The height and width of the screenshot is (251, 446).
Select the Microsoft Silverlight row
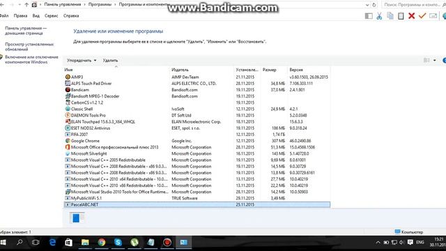pyautogui.click(x=197, y=153)
